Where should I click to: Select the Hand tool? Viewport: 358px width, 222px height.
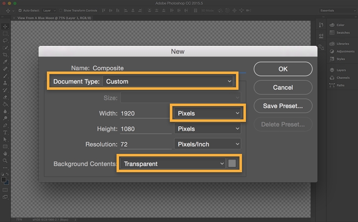5,154
